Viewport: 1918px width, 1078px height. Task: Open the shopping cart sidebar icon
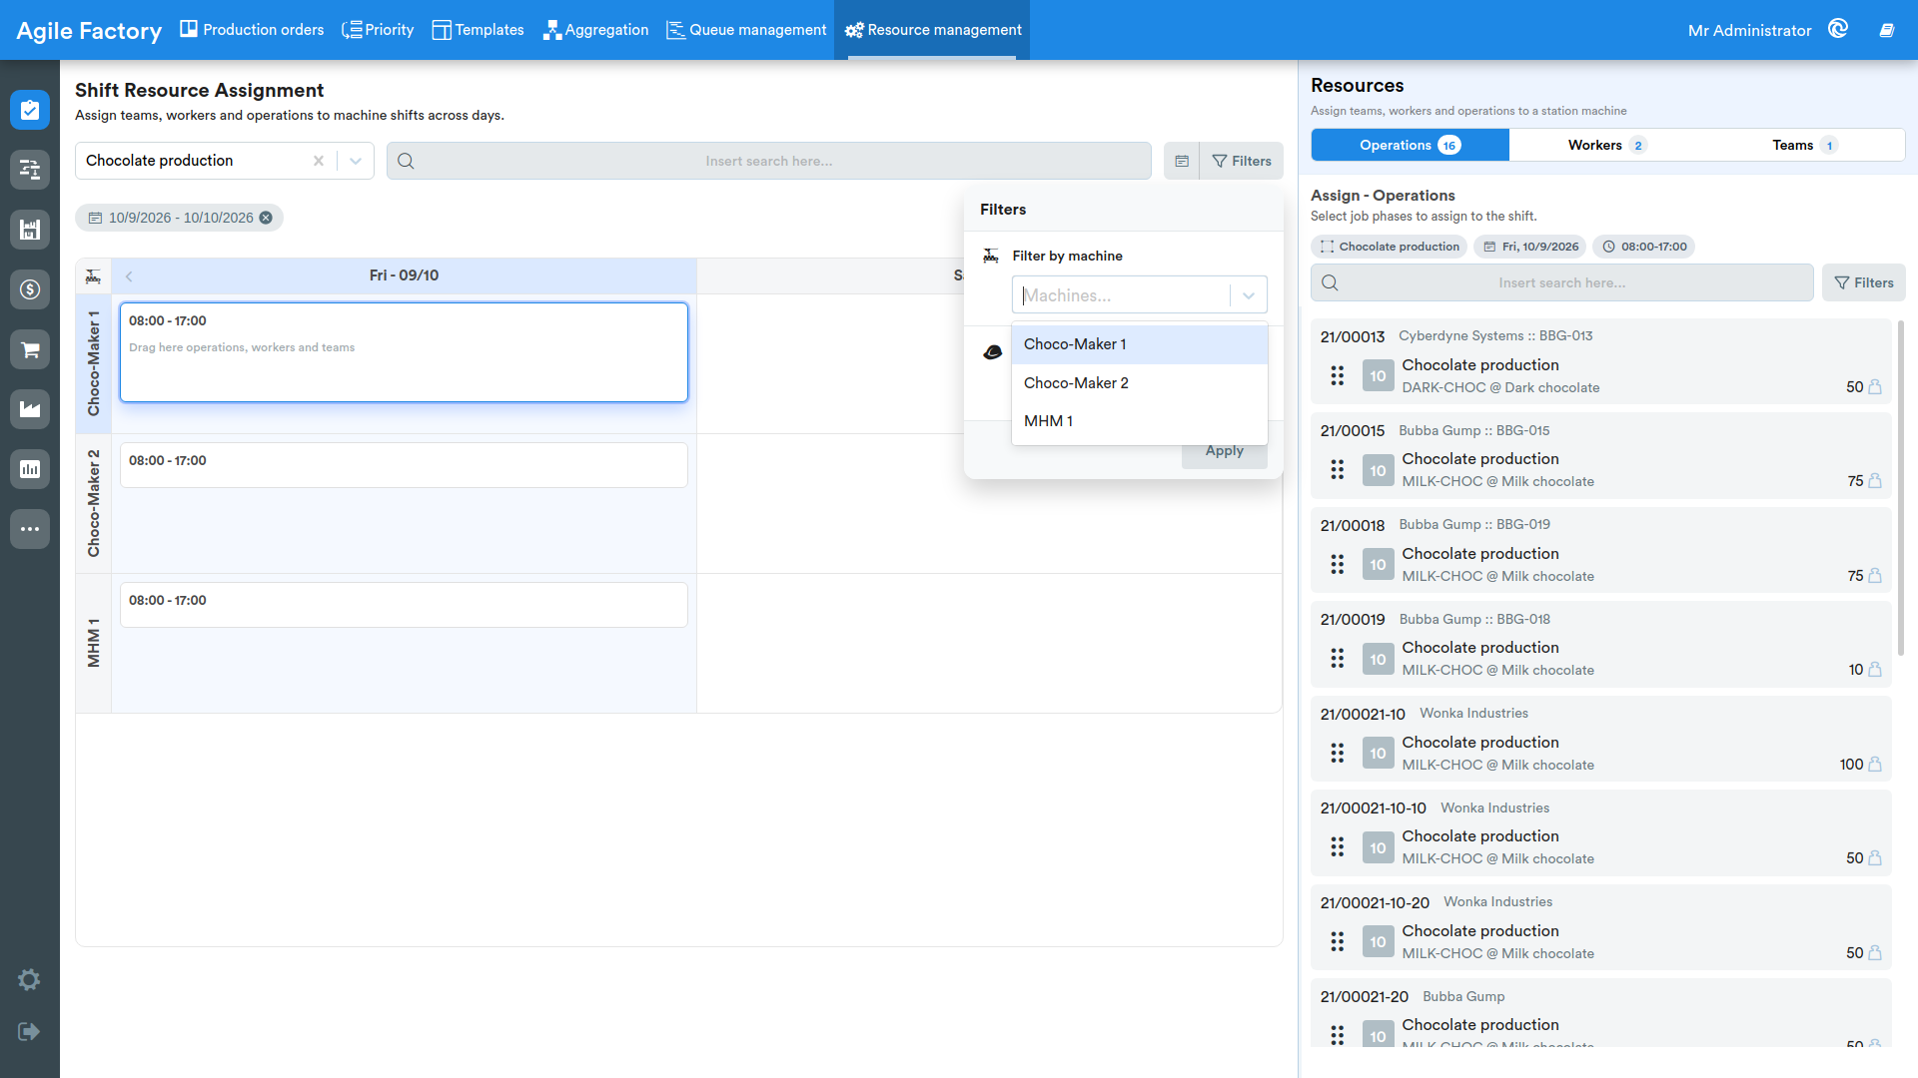tap(30, 349)
